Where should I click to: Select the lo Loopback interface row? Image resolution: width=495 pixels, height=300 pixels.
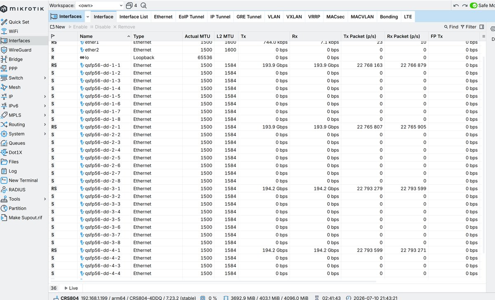click(x=265, y=58)
